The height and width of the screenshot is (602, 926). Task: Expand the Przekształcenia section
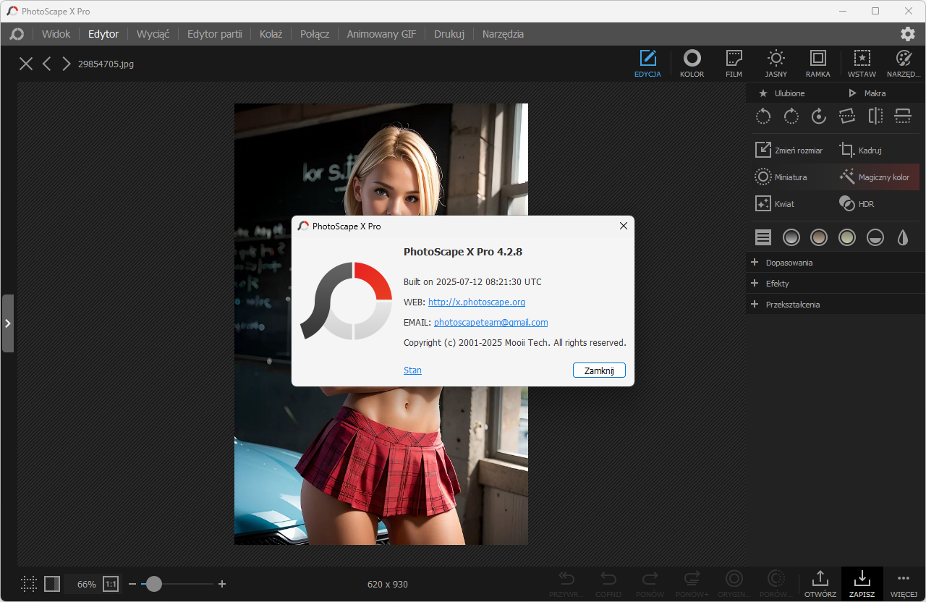[x=836, y=305]
